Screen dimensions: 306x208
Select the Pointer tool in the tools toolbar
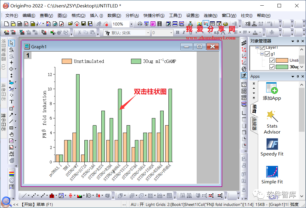12,43
